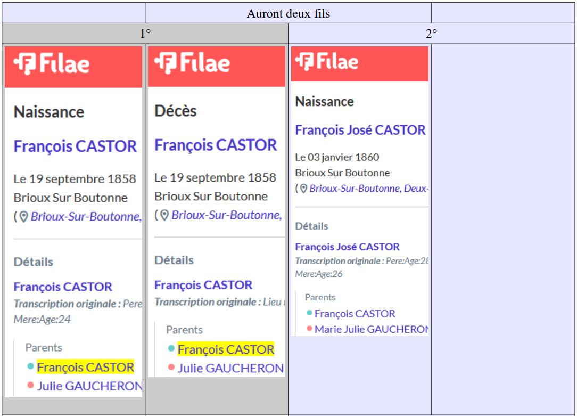Click the location pin icon in the Décès card
This screenshot has width=577, height=416.
point(164,215)
